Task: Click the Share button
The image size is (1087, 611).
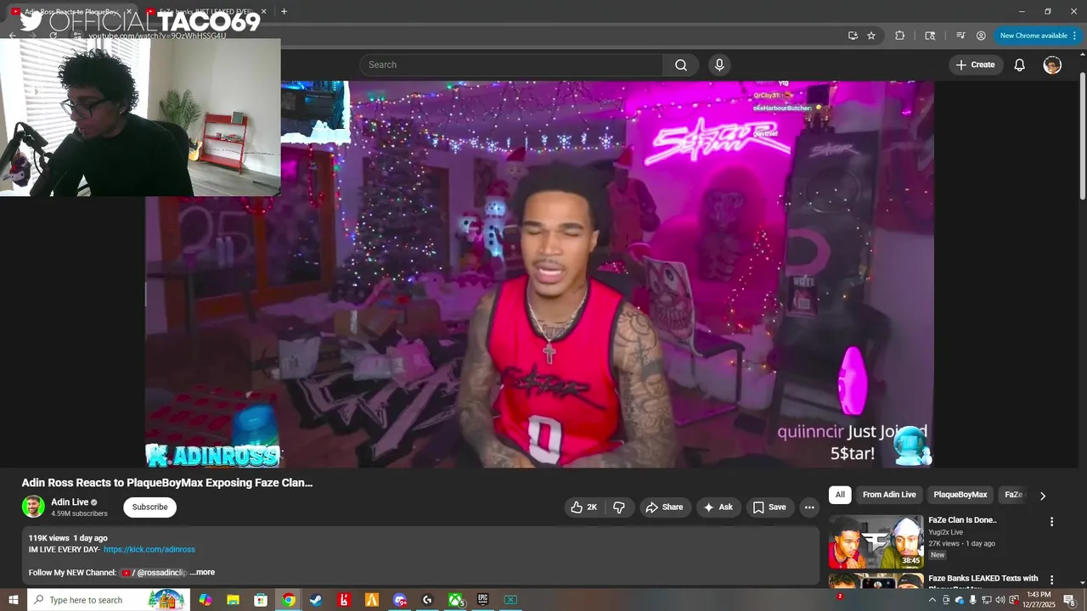Action: pyautogui.click(x=664, y=507)
